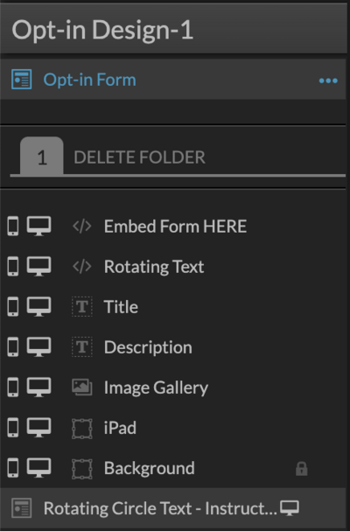Click the text icon beside Title
Screen dimensions: 350x531
pyautogui.click(x=82, y=306)
